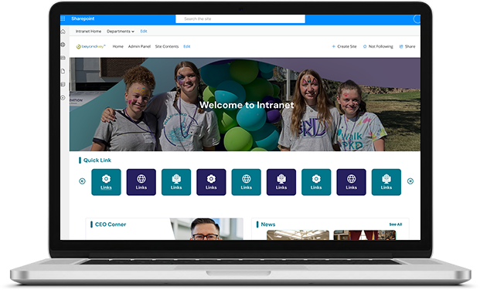The height and width of the screenshot is (290, 480).
Task: Expand the Departments dropdown
Action: pos(121,31)
